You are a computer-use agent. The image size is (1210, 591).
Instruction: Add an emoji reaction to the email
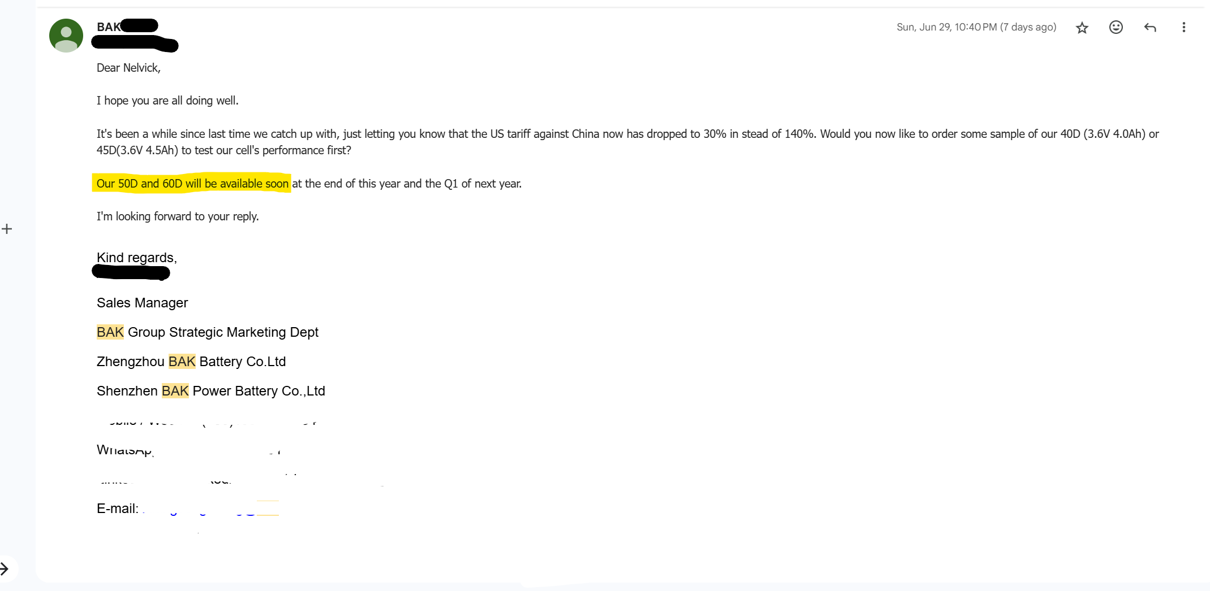click(1116, 27)
